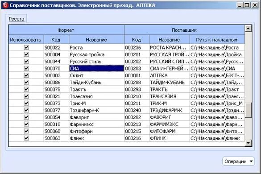Select supplier name ФИТОФАРМ cell

point(170,132)
